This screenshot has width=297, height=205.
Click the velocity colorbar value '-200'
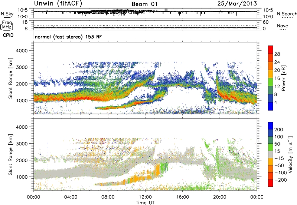tap(281, 180)
